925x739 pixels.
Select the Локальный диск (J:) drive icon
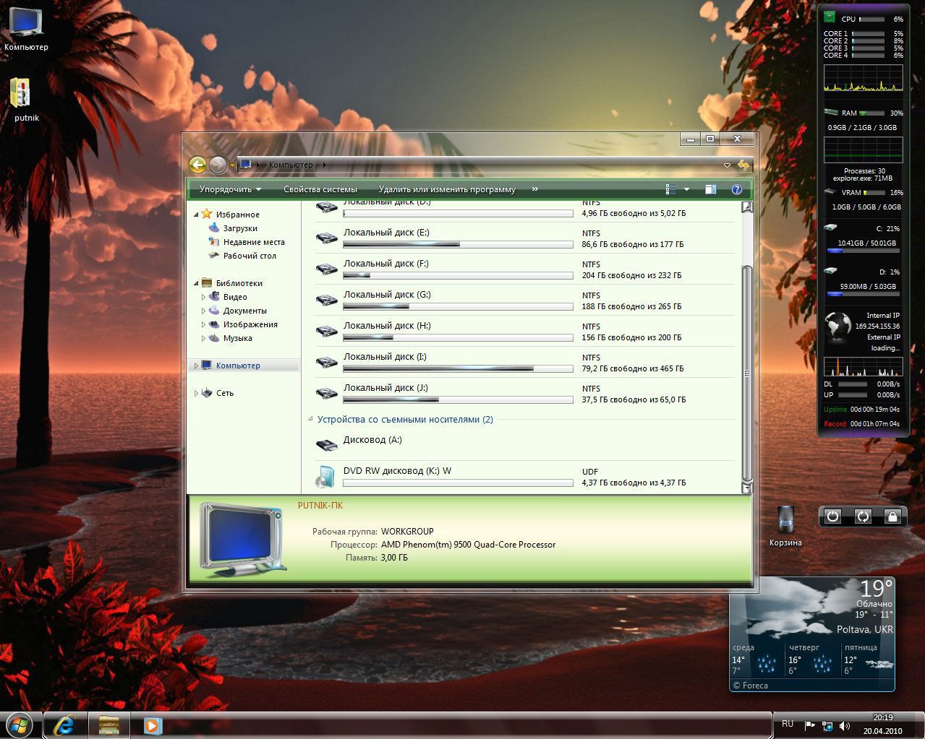point(327,393)
